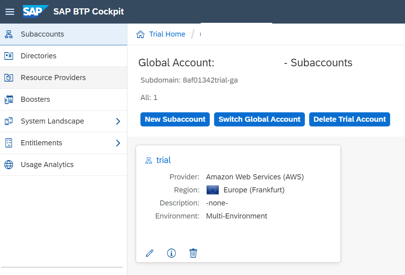
Task: Expand the Entitlements section
Action: click(118, 143)
